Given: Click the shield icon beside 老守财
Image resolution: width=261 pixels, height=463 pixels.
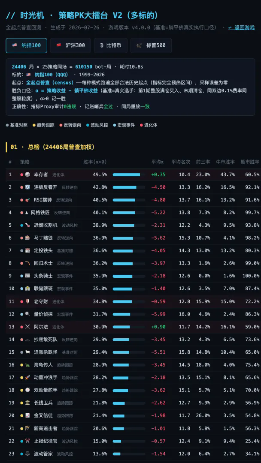Looking at the screenshot, I should (27, 301).
